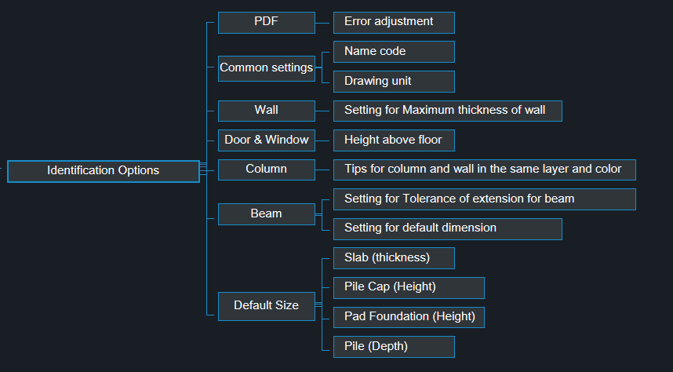The width and height of the screenshot is (673, 372).
Task: Click the Wall node
Action: pyautogui.click(x=266, y=111)
